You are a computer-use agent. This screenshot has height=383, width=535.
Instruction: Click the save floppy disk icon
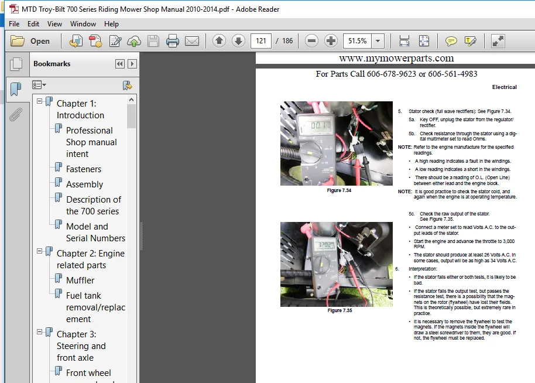[x=153, y=41]
